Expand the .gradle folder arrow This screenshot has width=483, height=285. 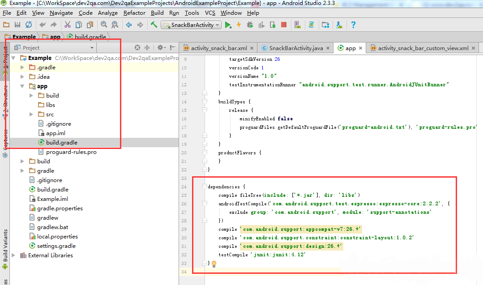[22, 67]
